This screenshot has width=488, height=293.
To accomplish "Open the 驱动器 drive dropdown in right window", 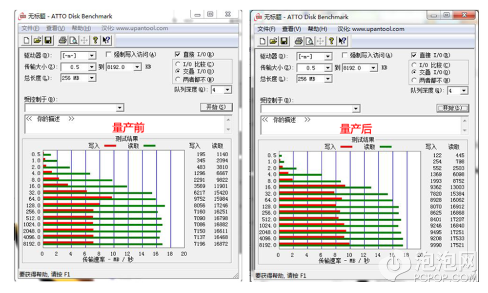I will pyautogui.click(x=328, y=56).
